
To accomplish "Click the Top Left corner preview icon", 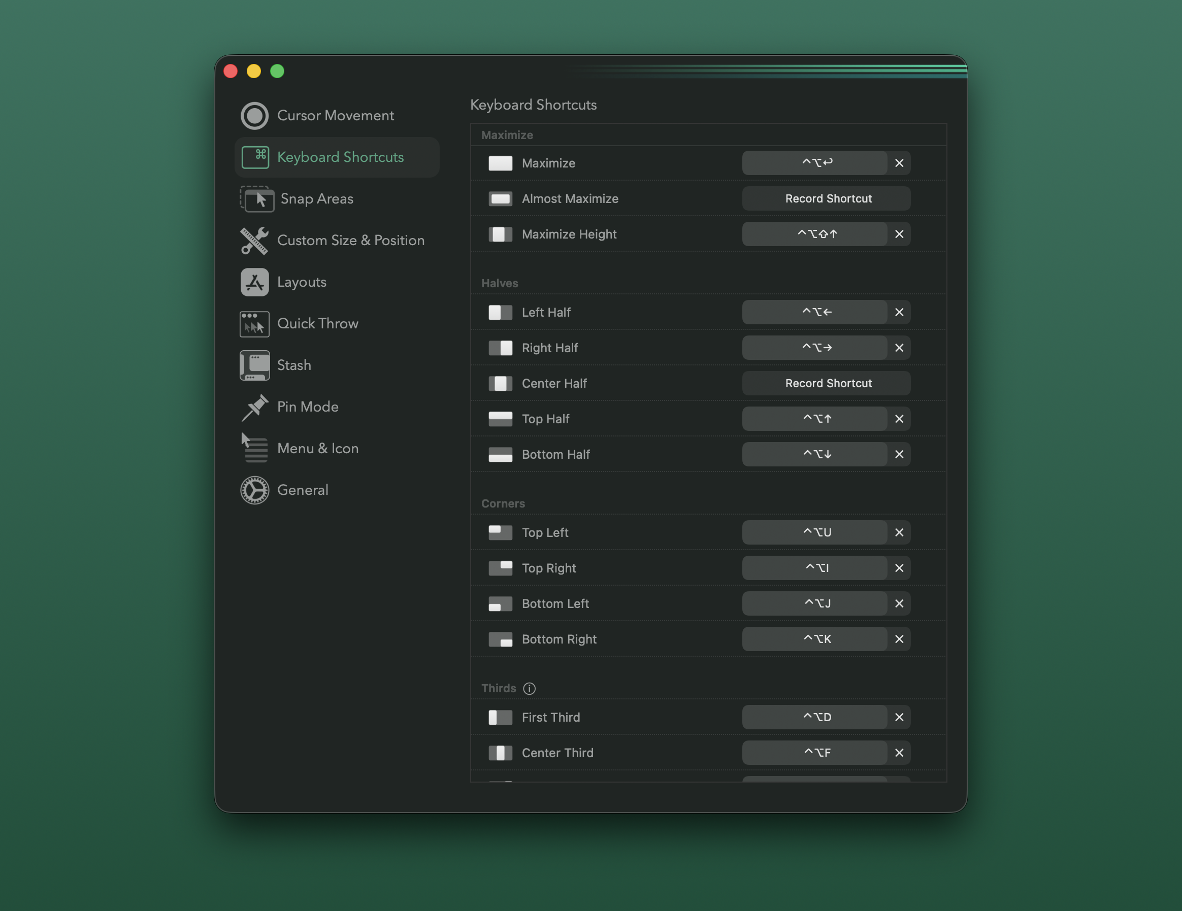I will (x=500, y=533).
